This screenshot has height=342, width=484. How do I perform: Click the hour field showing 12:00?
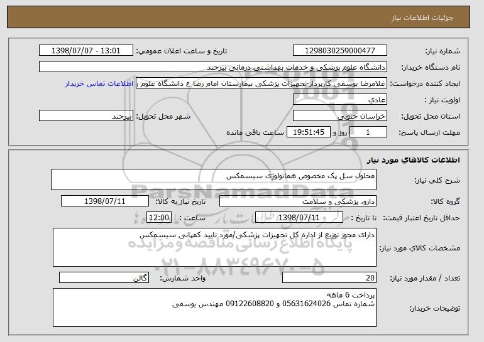(x=159, y=218)
